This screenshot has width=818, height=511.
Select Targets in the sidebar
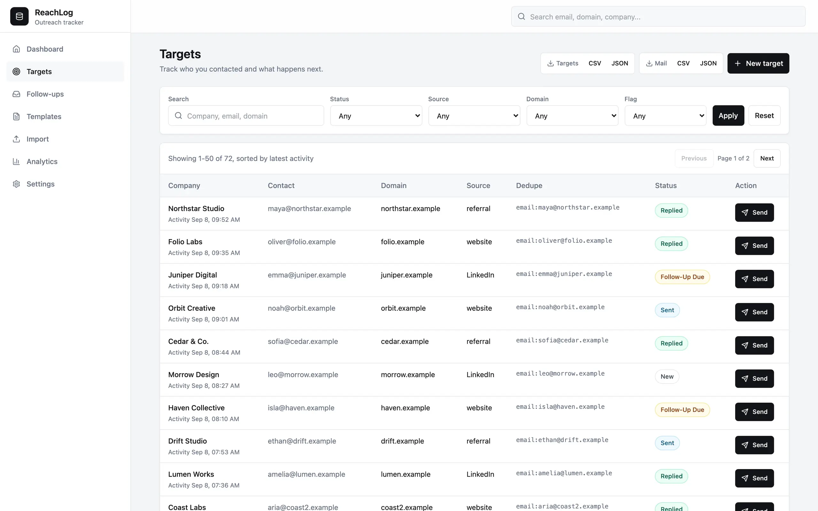65,71
